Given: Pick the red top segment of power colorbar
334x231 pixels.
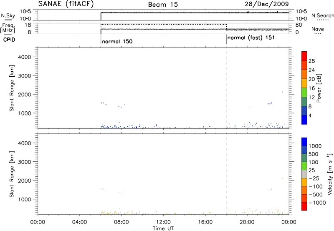Looking at the screenshot, I should pos(304,56).
